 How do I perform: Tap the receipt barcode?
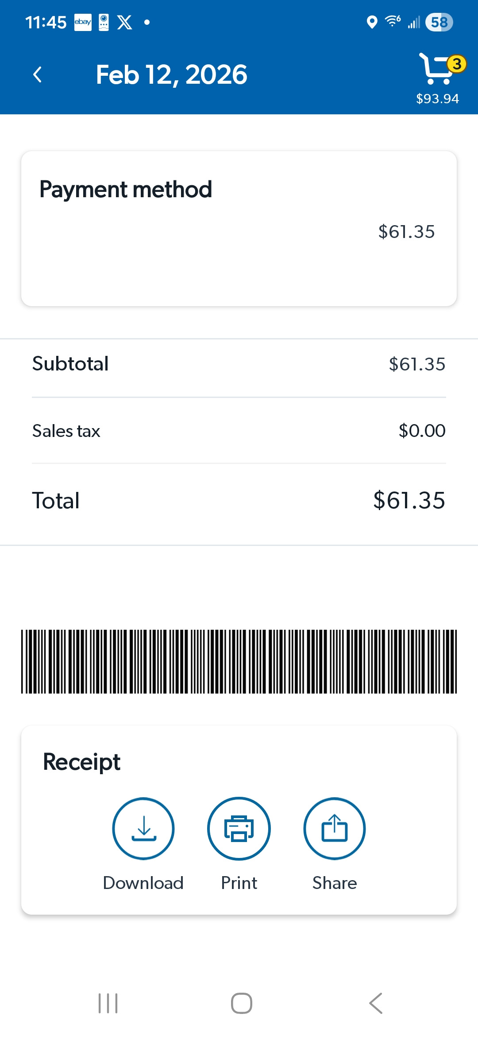tap(239, 661)
